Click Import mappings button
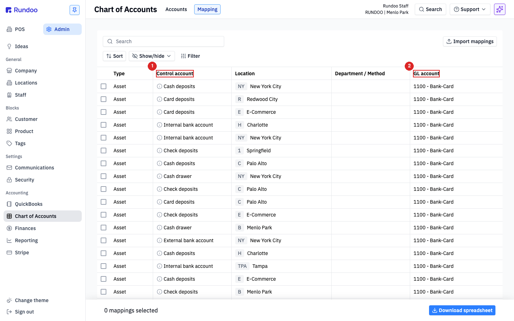Image resolution: width=514 pixels, height=321 pixels. click(x=470, y=41)
